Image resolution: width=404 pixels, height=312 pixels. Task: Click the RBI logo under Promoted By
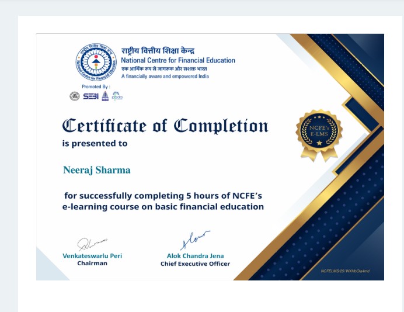pyautogui.click(x=75, y=96)
